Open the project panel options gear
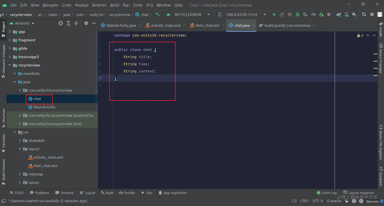384x206 pixels. click(86, 23)
